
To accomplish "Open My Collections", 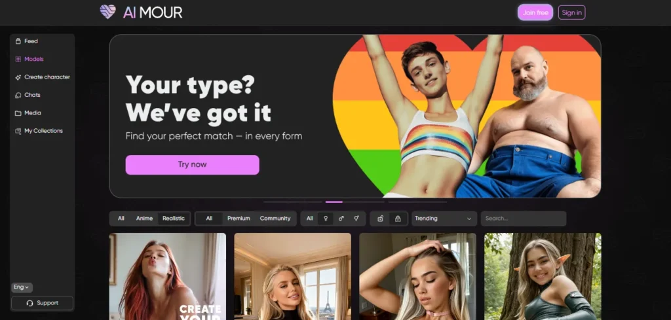I will tap(43, 131).
